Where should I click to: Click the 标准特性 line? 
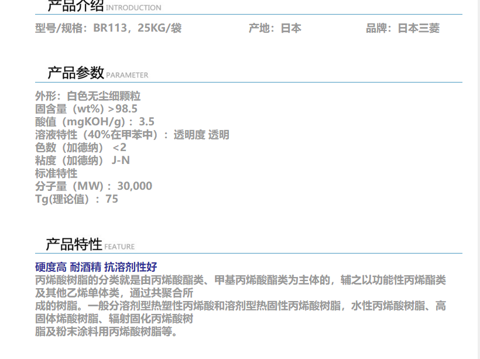tap(56, 173)
